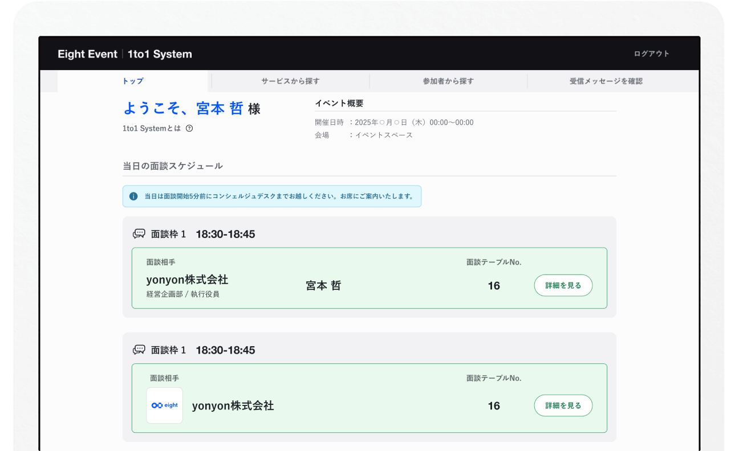Screen dimensions: 739x451
Task: Open the 1to1 Systemとは link
Action: click(x=152, y=129)
